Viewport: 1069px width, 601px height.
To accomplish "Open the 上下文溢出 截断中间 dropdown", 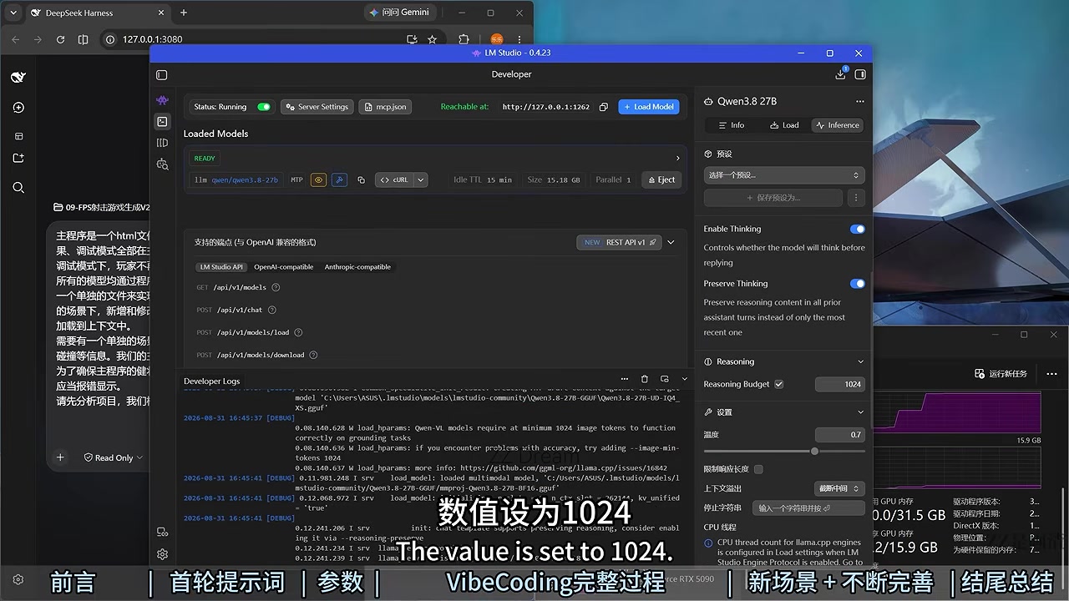I will click(x=839, y=488).
